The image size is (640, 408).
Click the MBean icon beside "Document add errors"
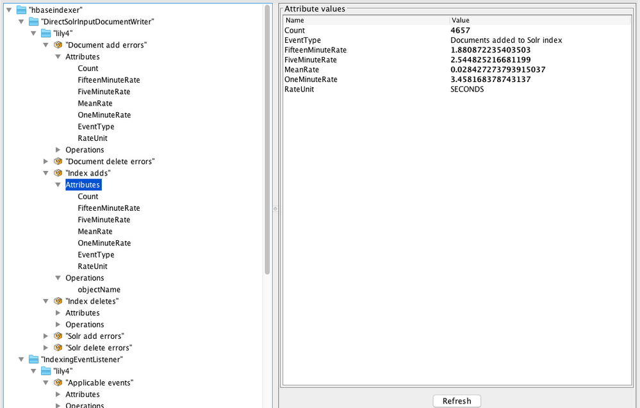58,45
